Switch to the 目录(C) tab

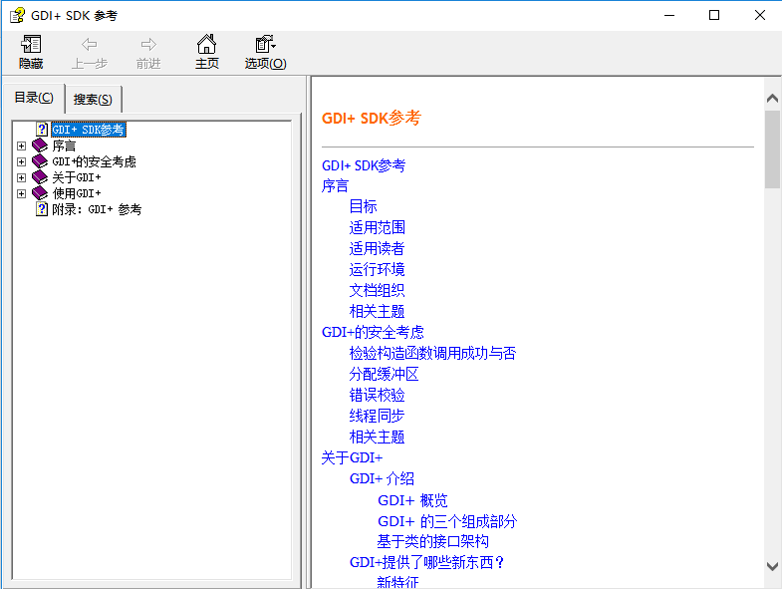(34, 98)
